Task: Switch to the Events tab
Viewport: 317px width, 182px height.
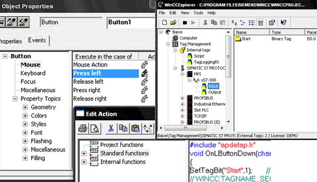Action: coord(37,40)
